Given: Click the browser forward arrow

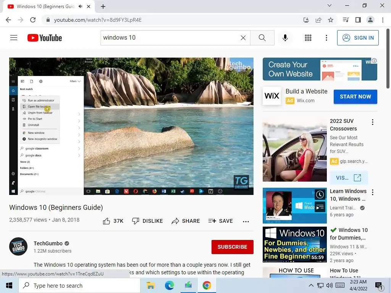Looking at the screenshot, I should pyautogui.click(x=21, y=20).
